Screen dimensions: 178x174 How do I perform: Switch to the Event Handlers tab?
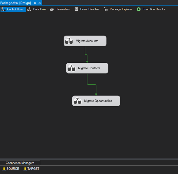click(x=87, y=9)
